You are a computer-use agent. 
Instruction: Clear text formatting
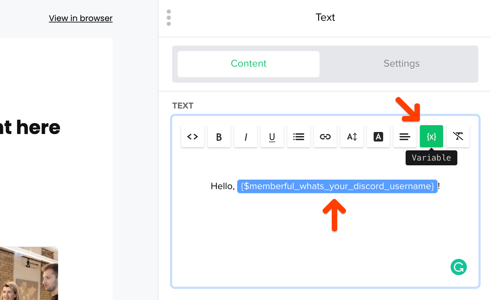click(458, 136)
